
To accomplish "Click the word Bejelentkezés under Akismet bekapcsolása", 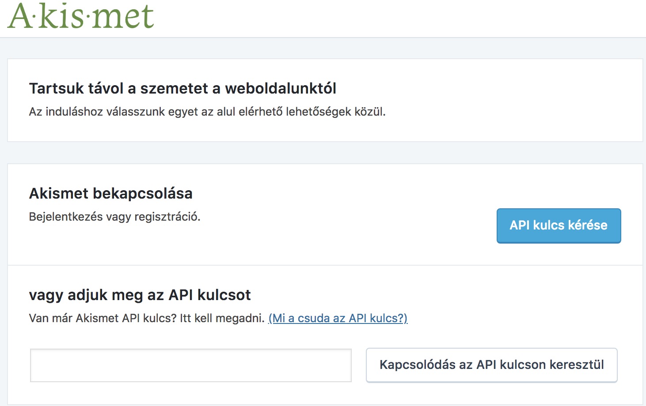I will coord(65,217).
